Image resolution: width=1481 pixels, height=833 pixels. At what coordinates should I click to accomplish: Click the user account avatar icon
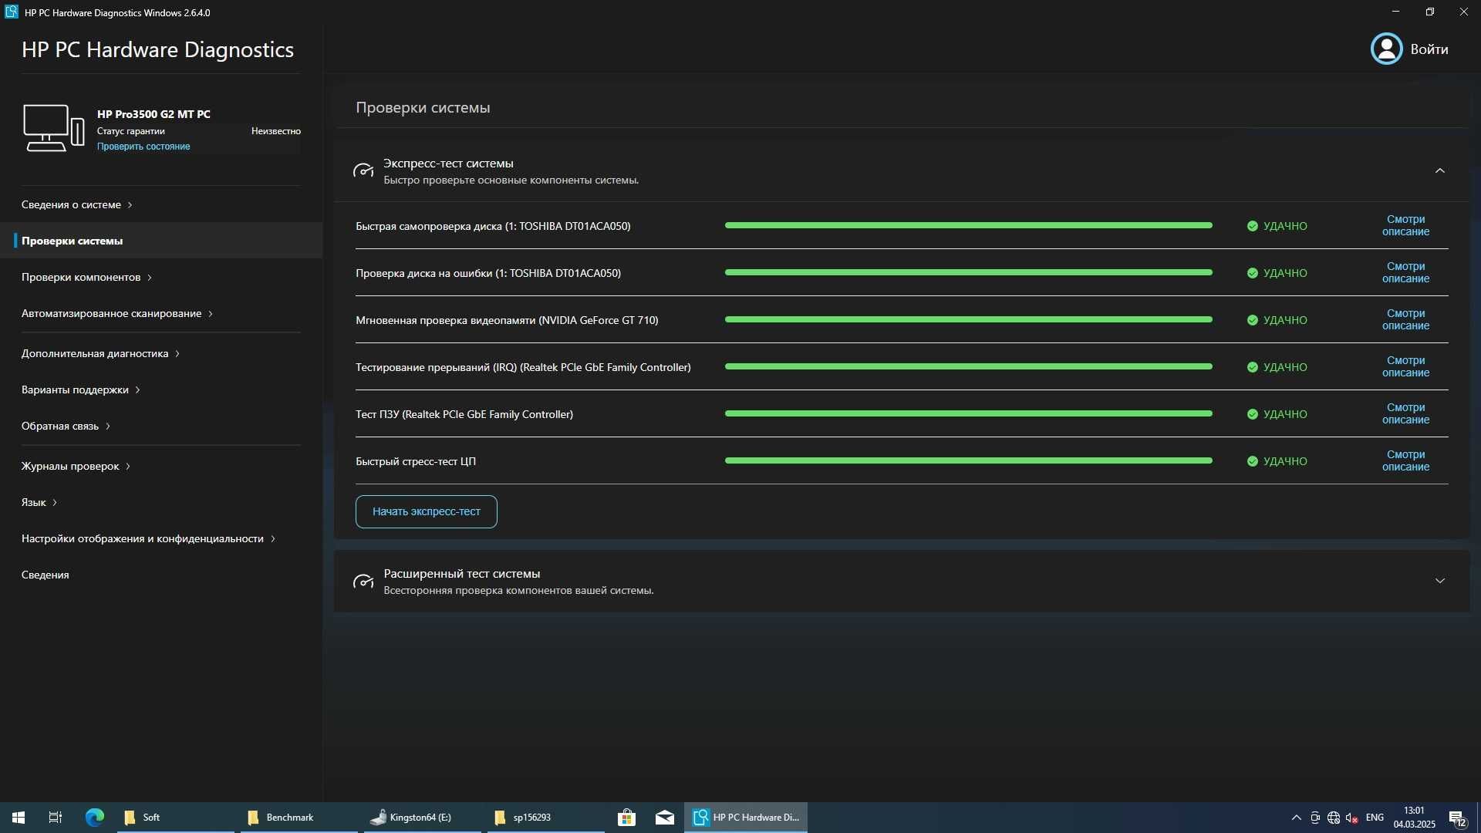[1386, 49]
